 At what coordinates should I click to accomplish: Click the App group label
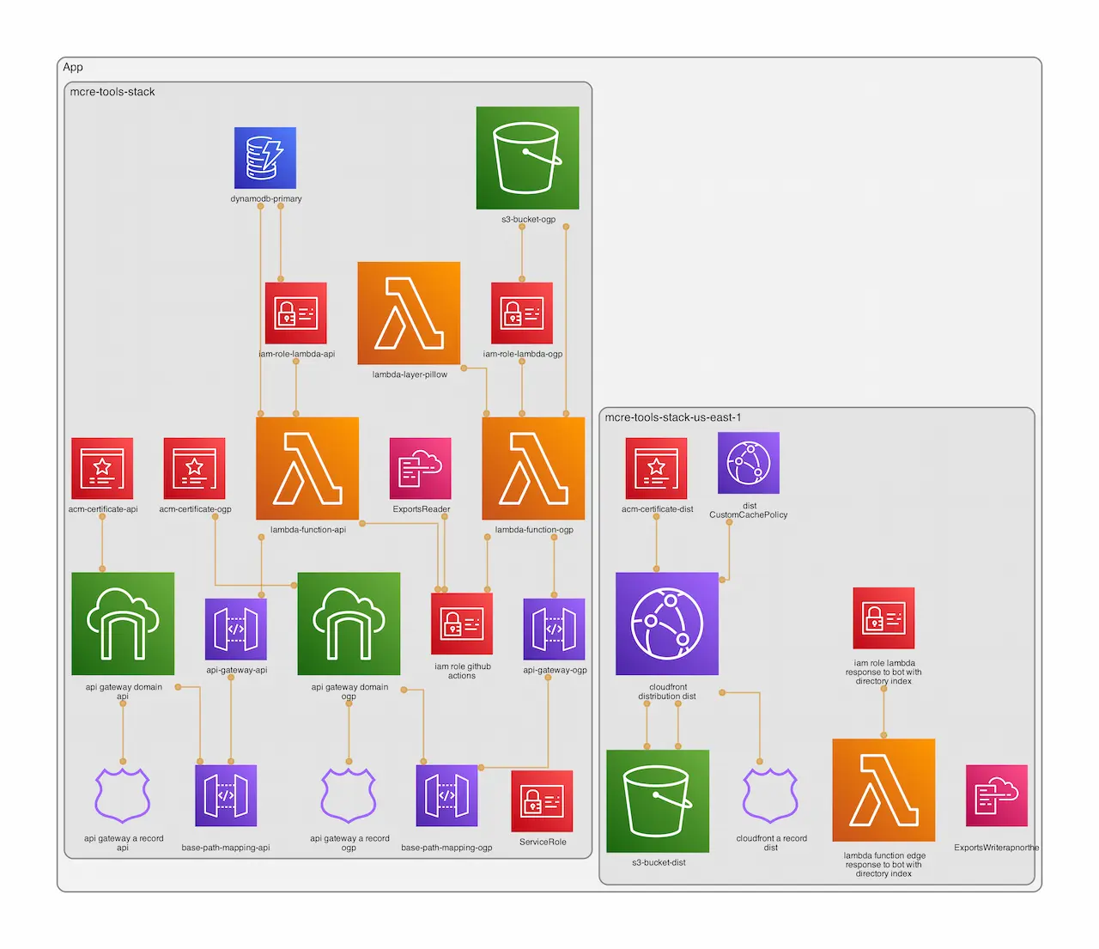[x=73, y=67]
